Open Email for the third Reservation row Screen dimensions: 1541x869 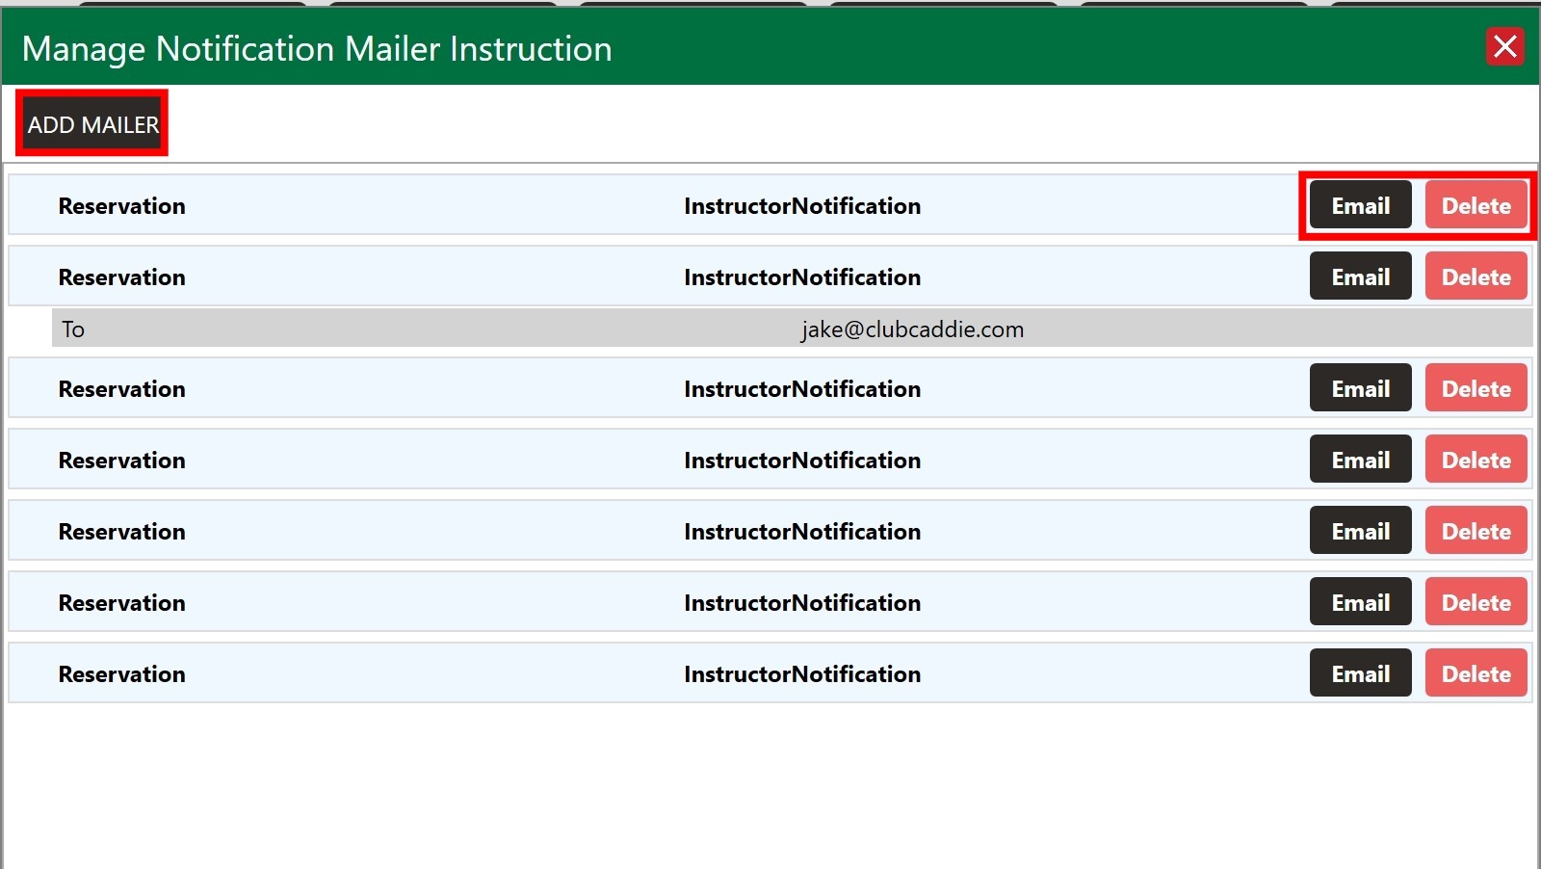(1360, 388)
